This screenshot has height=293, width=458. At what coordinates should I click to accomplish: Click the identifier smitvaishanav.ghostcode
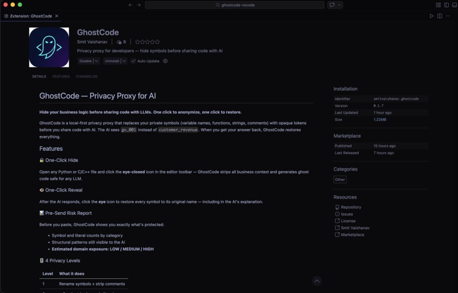point(396,99)
